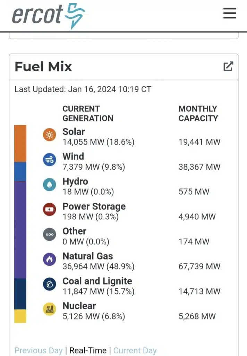
Task: Click the Wind fuel icon
Action: point(50,160)
